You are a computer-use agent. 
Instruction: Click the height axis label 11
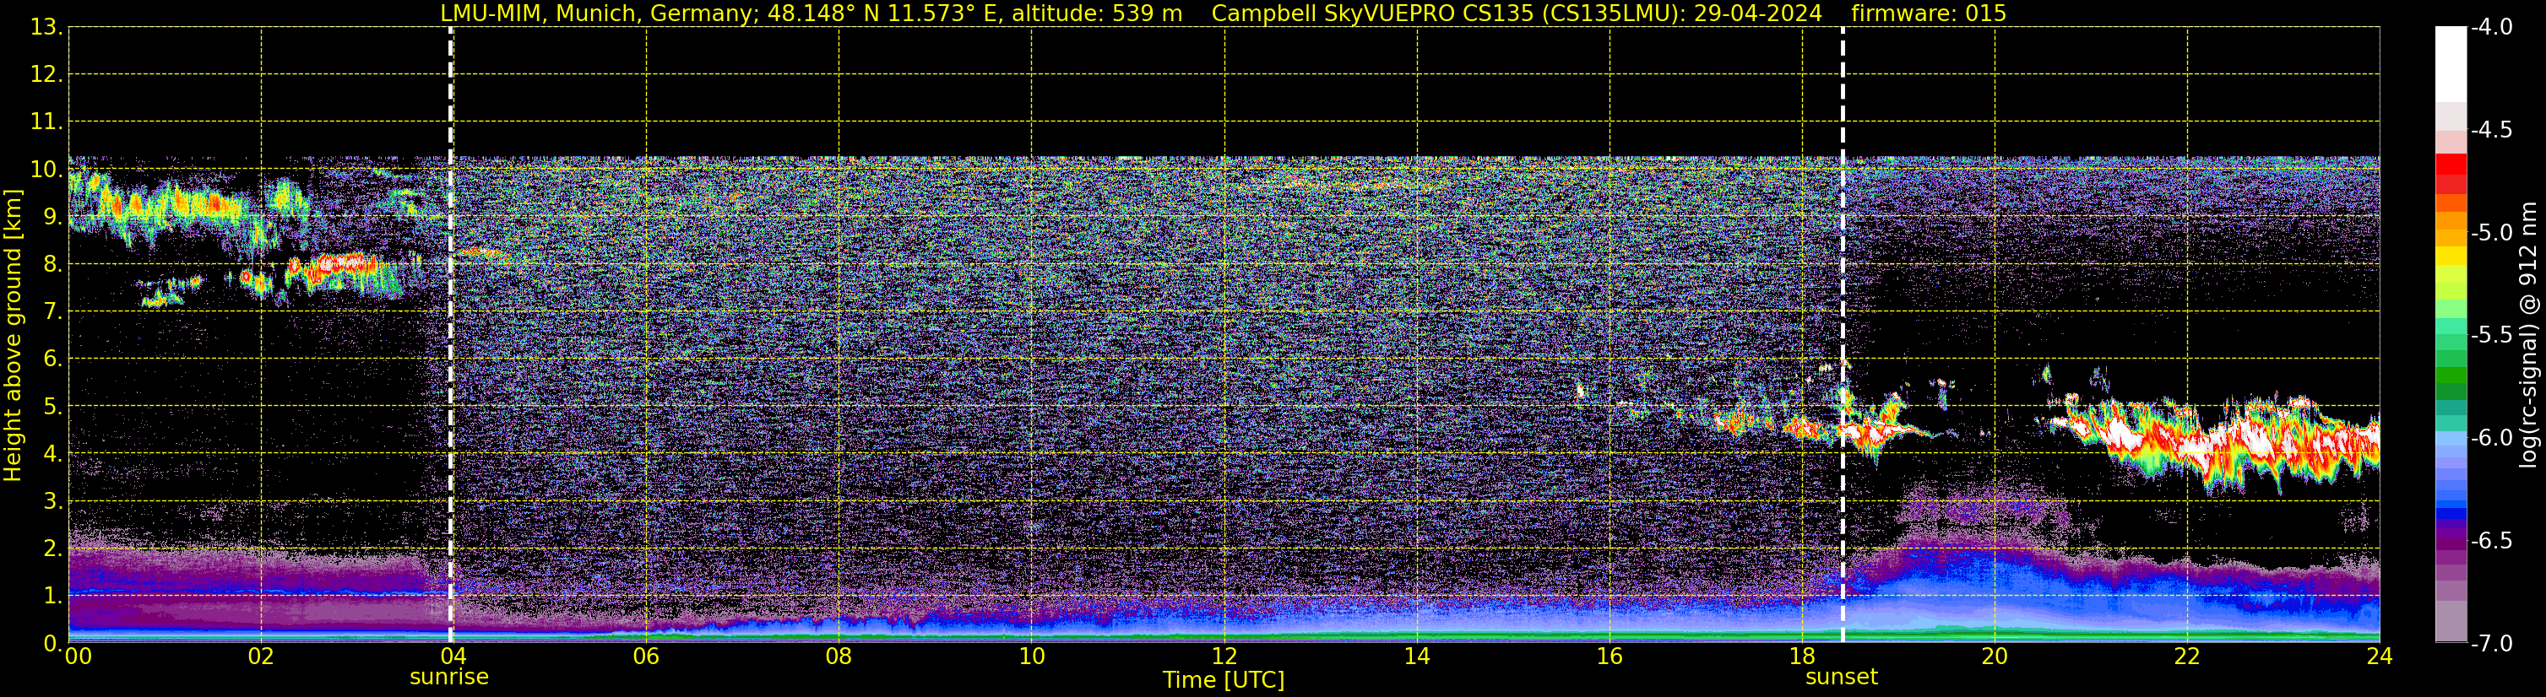coord(46,122)
